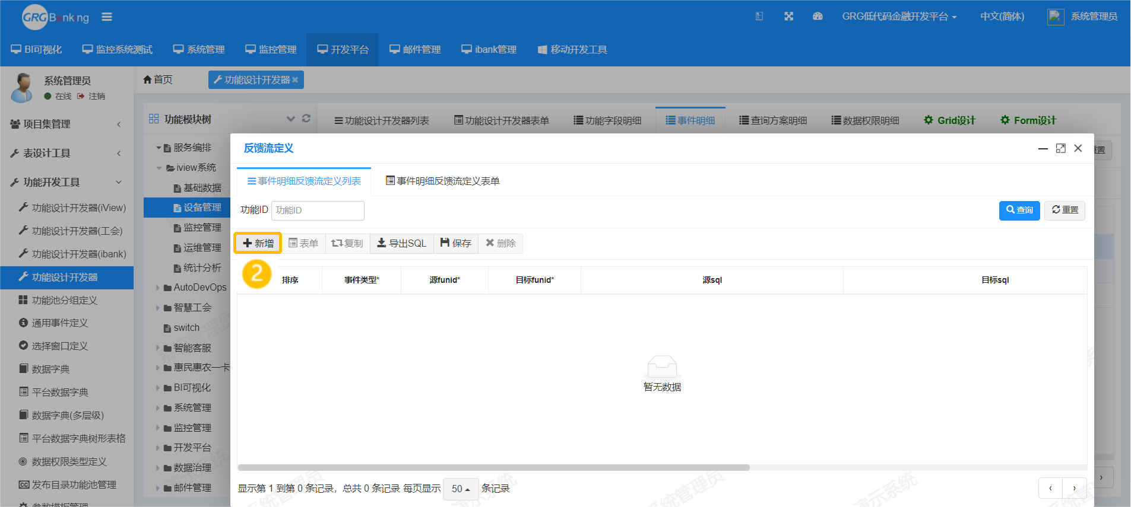This screenshot has width=1131, height=507.
Task: Switch to 事件明细反馈流定义表单 tab
Action: pyautogui.click(x=442, y=181)
